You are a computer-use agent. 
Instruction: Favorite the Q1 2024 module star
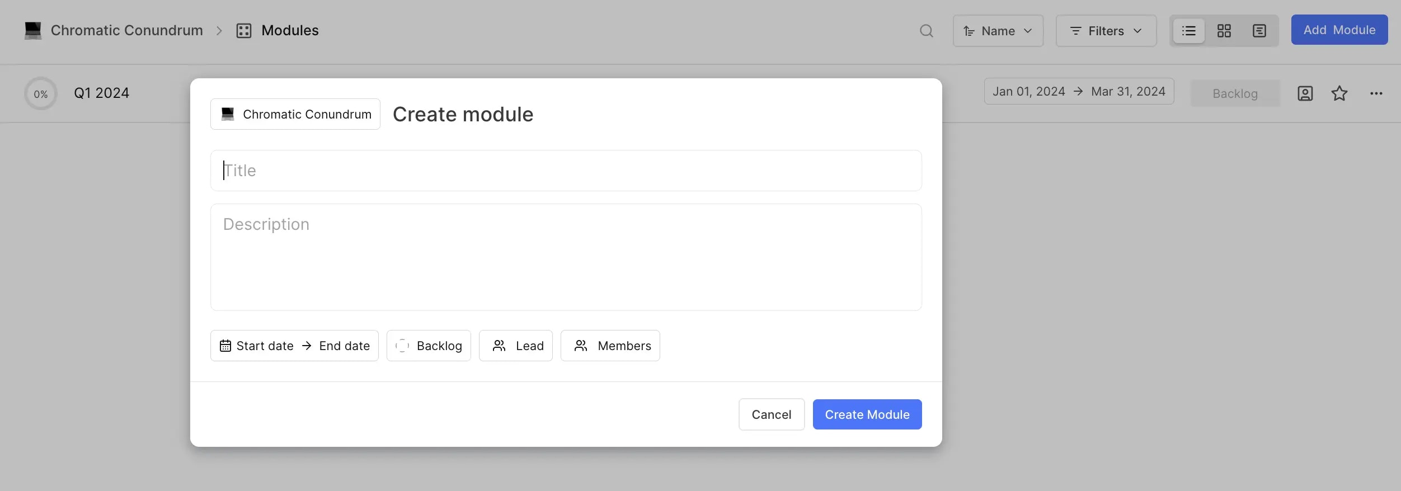pyautogui.click(x=1339, y=93)
